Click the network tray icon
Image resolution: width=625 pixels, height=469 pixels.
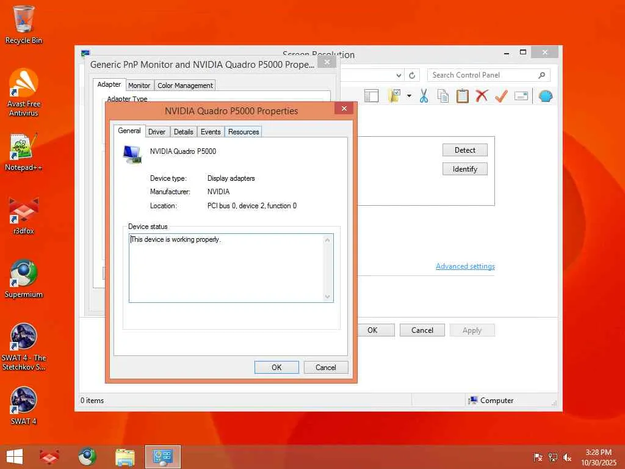552,457
